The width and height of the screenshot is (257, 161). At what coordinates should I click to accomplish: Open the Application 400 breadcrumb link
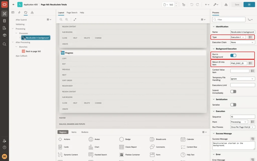coord(31,5)
